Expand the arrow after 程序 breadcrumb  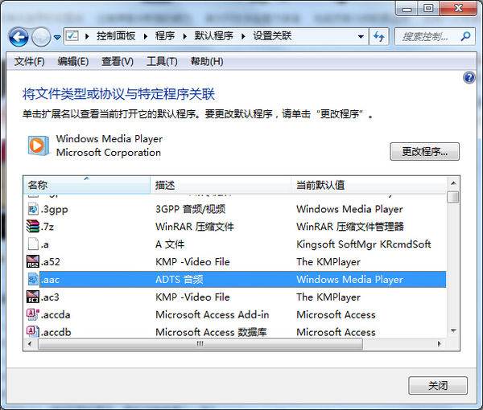pos(185,37)
